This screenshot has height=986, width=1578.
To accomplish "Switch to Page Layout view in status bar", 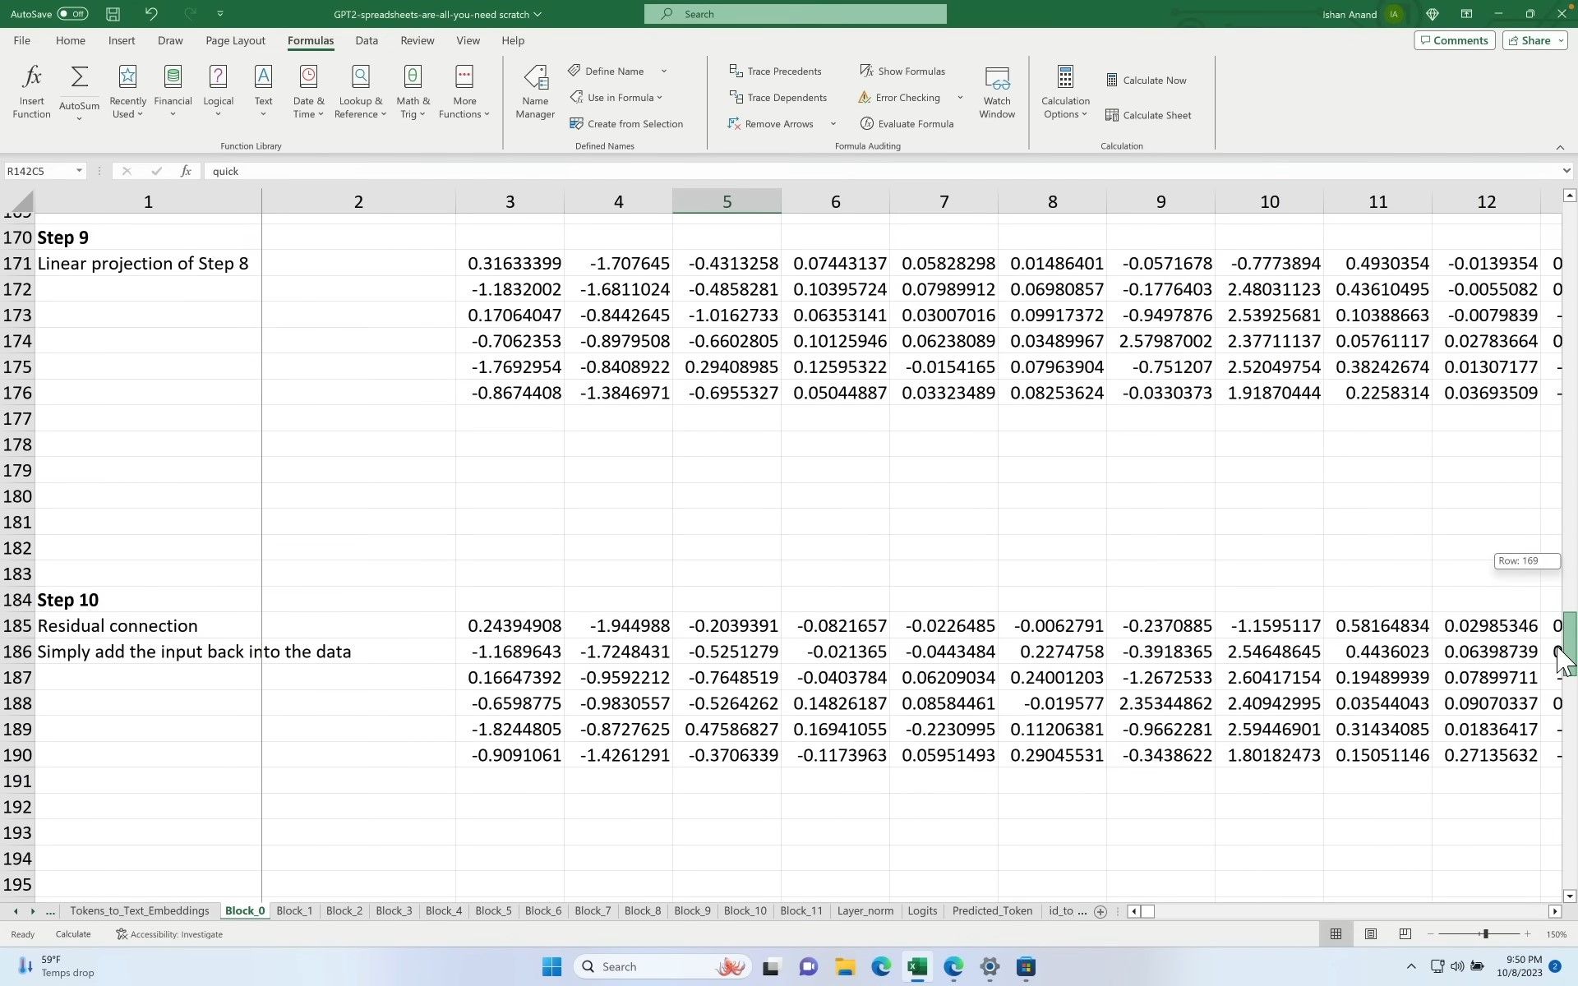I will point(1370,934).
